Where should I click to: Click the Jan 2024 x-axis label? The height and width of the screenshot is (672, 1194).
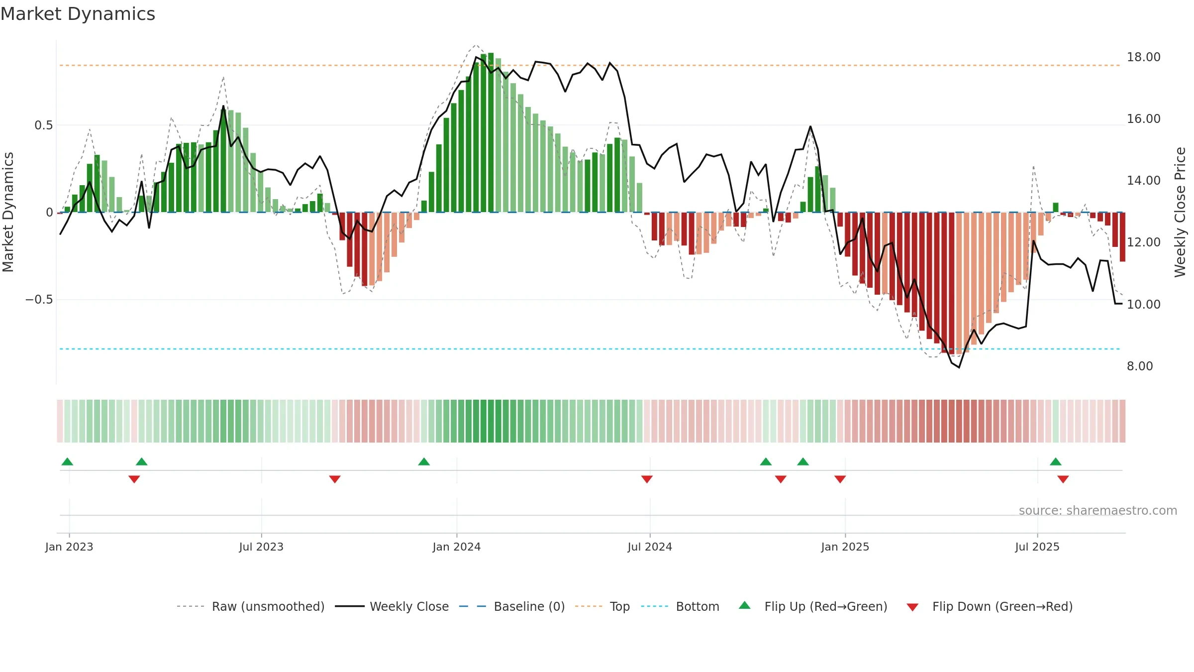(457, 547)
